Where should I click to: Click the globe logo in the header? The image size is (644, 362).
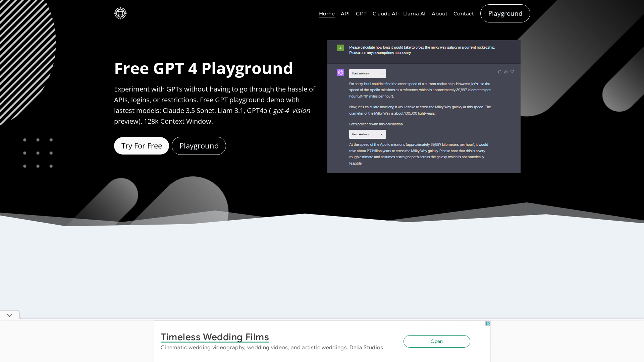[120, 13]
